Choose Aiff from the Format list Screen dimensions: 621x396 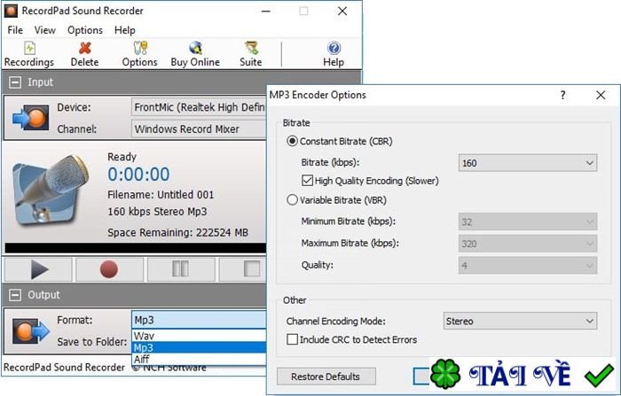tap(199, 359)
